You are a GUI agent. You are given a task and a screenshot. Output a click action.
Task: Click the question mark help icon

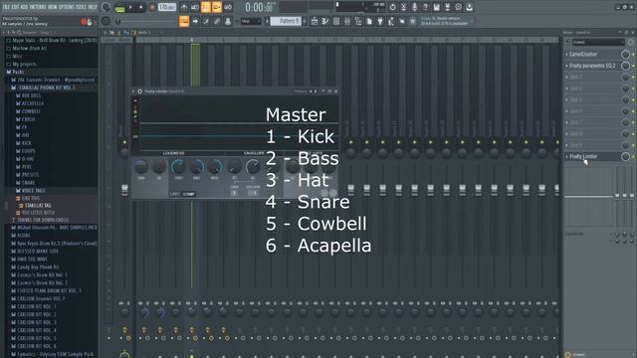[x=425, y=7]
